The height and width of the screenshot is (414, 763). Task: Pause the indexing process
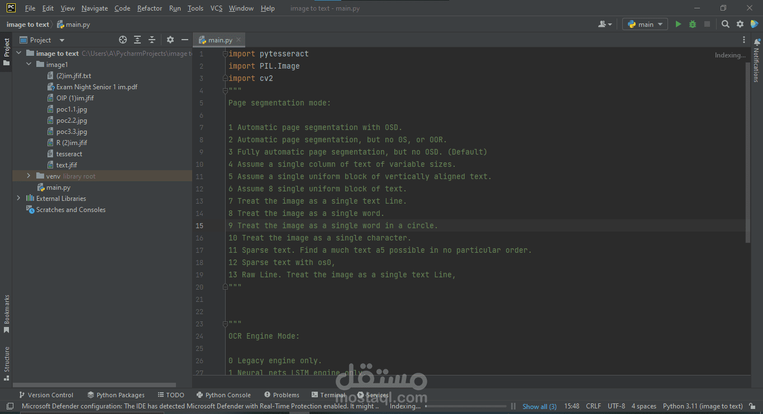coord(513,406)
